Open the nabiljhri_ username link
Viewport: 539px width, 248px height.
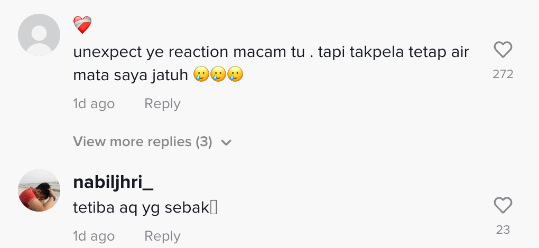click(x=113, y=183)
